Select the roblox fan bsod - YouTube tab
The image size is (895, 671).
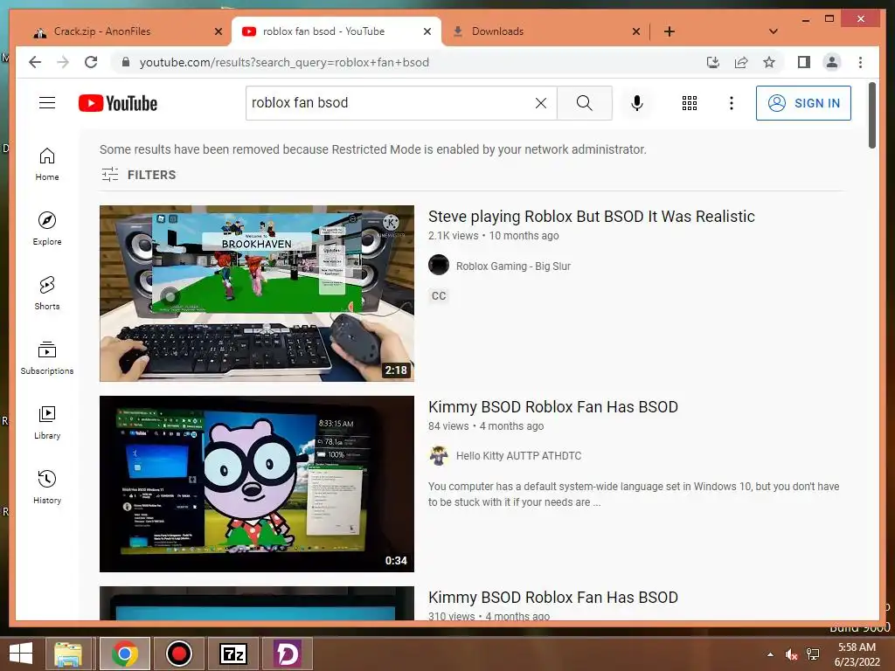tap(336, 31)
